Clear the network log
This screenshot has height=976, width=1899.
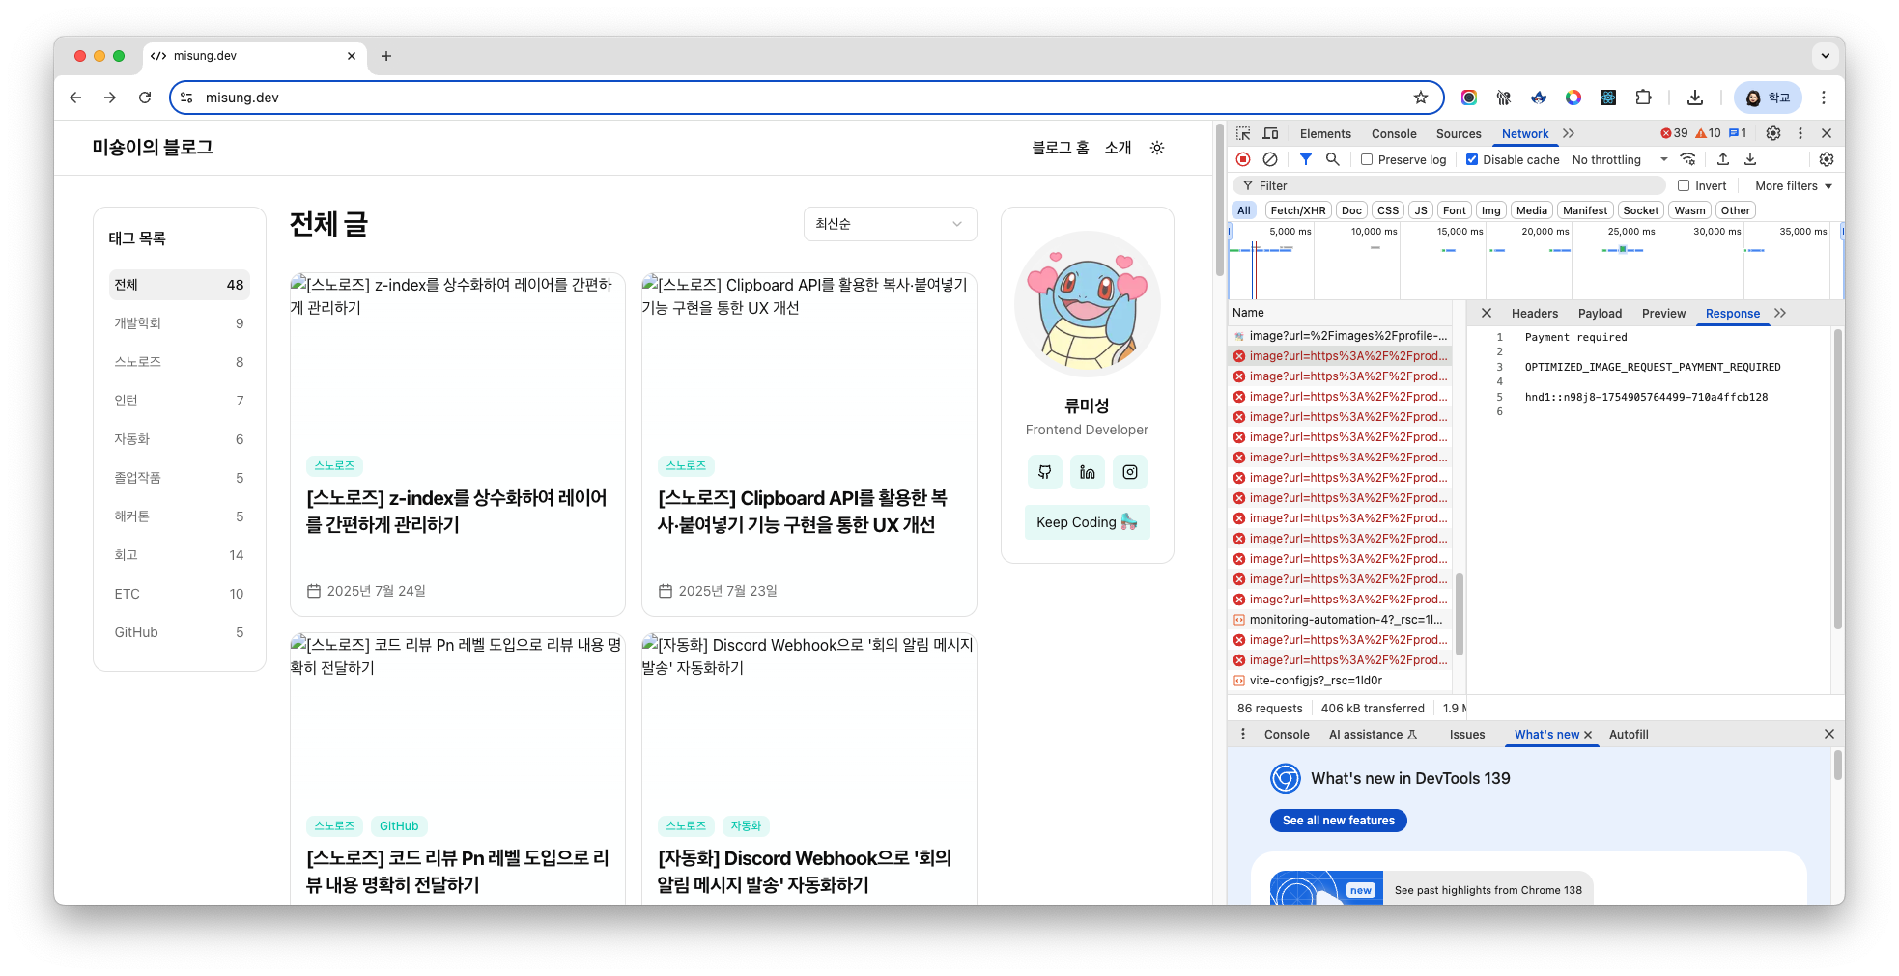coord(1270,159)
